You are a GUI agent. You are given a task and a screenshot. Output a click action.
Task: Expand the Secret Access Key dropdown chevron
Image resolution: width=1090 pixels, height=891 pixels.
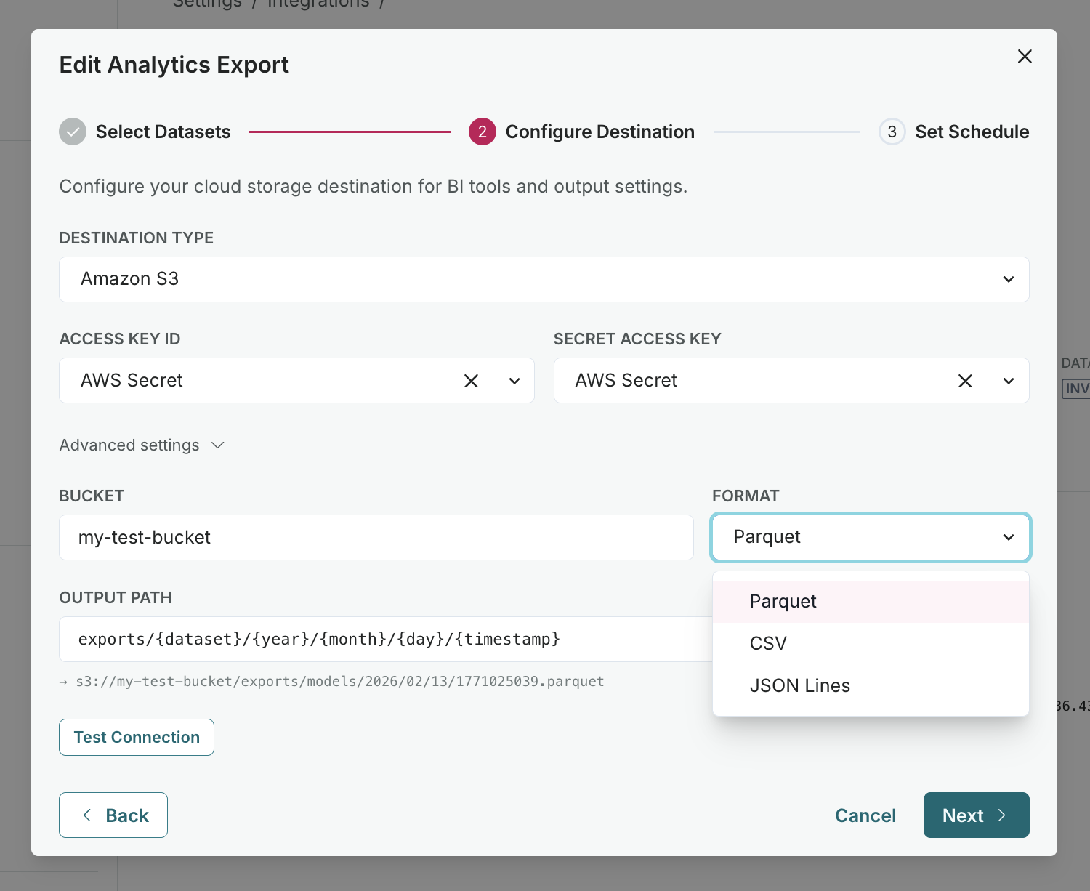(x=1008, y=380)
